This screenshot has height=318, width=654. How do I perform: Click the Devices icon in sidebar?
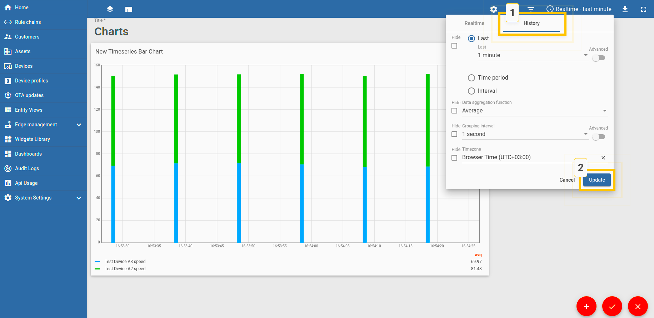8,66
